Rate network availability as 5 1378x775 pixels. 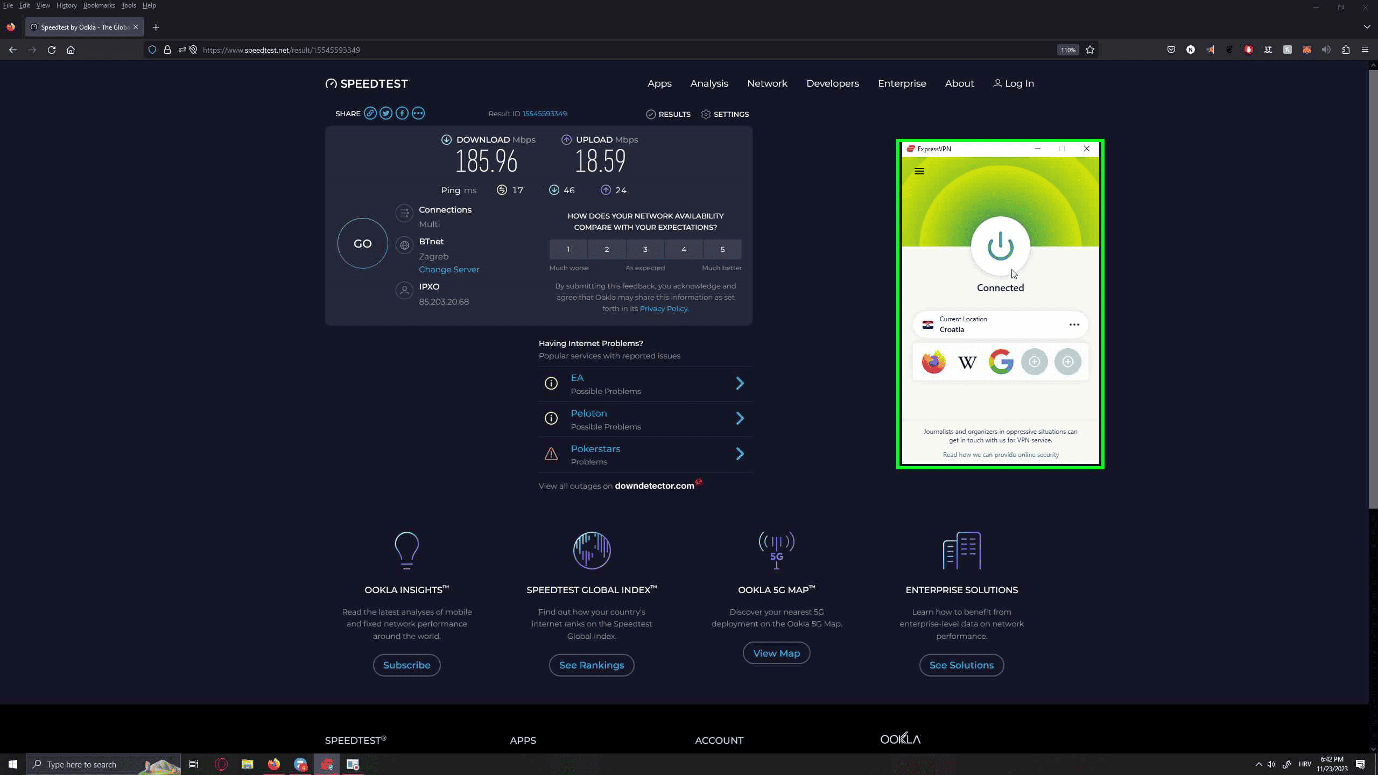pyautogui.click(x=722, y=249)
